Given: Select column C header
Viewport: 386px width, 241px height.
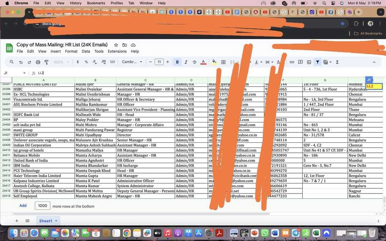Looking at the screenshot, I should tap(145, 80).
